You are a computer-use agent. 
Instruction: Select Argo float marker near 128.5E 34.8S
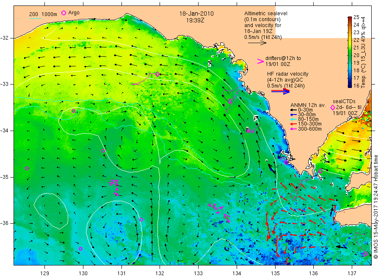[27, 168]
